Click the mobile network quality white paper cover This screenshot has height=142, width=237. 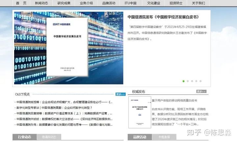pyautogui.click(x=140, y=112)
